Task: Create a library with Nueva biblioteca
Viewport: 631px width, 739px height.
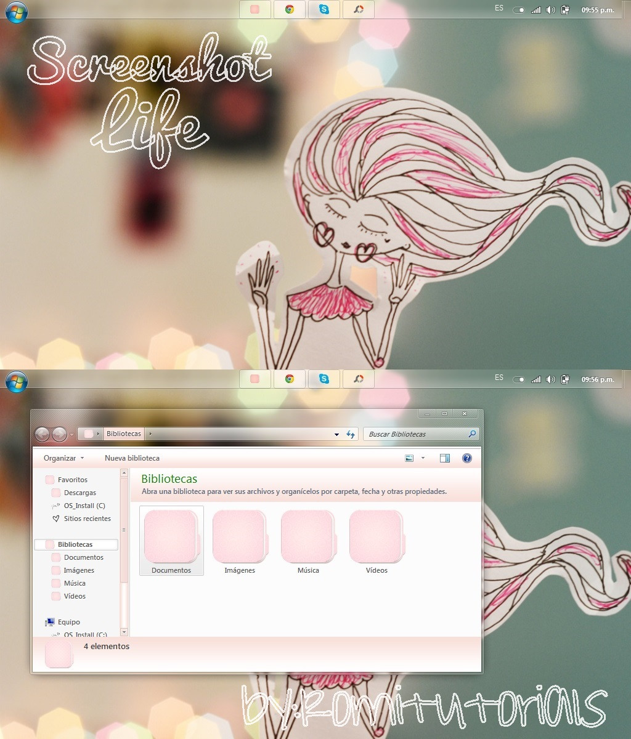Action: [132, 458]
